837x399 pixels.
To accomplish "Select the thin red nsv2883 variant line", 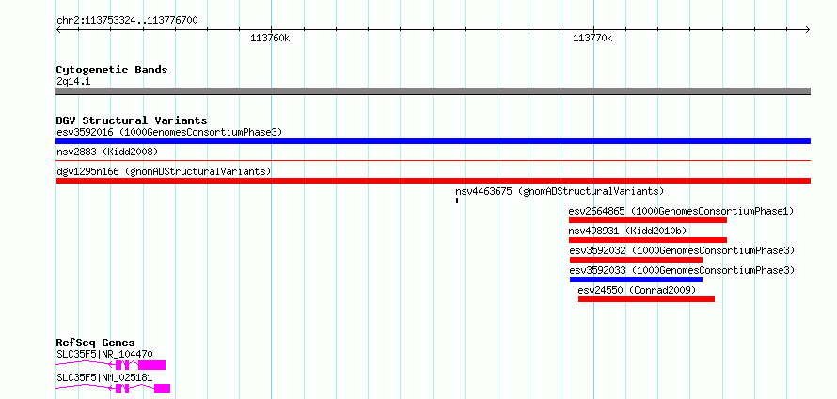I will [x=434, y=160].
